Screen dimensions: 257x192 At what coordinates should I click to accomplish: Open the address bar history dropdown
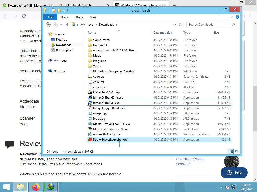[175, 25]
